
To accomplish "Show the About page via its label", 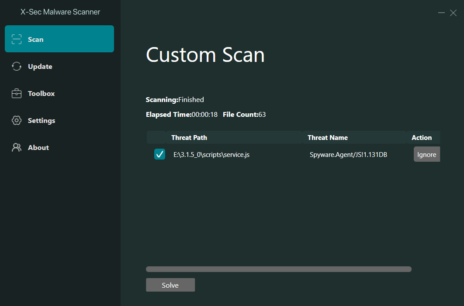I will coord(38,147).
